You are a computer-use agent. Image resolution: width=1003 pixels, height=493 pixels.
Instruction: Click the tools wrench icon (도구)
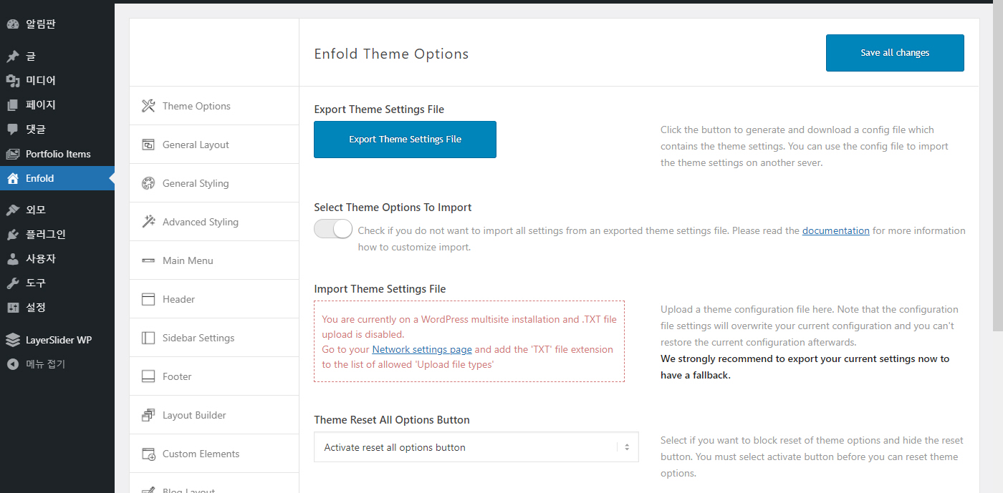(13, 283)
